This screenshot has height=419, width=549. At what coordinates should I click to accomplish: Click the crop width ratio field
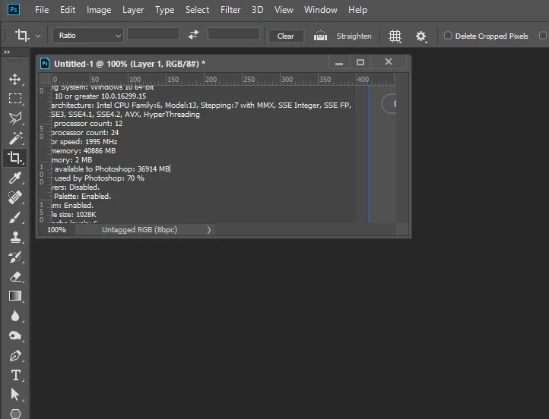(153, 34)
